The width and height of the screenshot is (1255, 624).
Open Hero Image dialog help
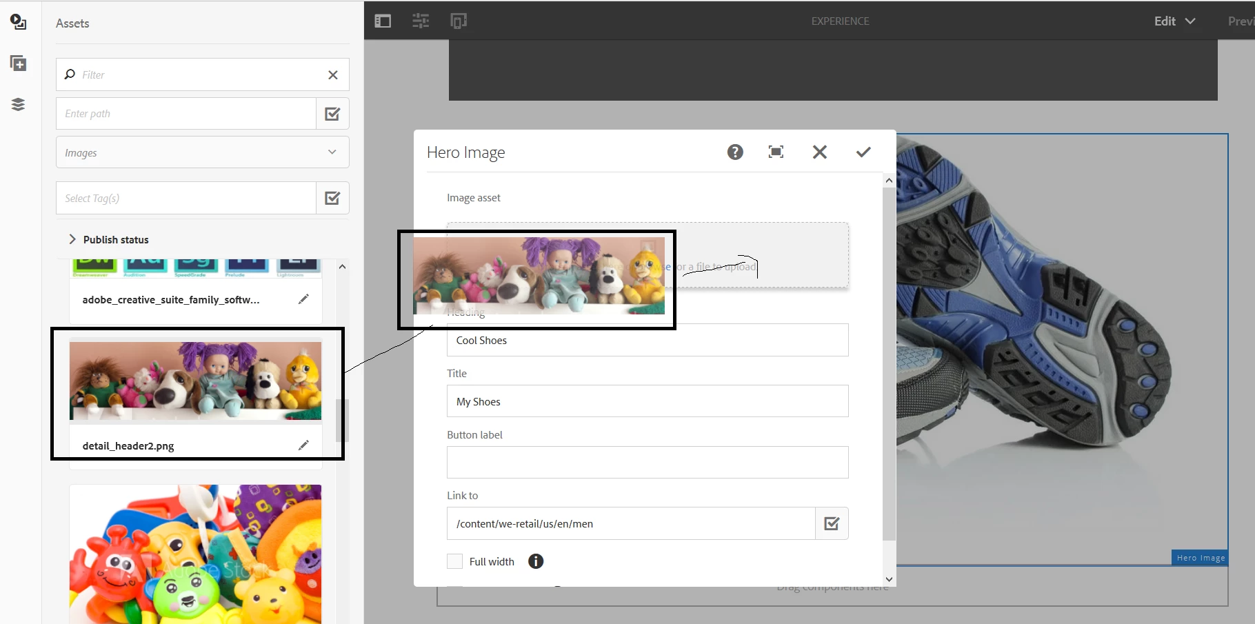(735, 152)
